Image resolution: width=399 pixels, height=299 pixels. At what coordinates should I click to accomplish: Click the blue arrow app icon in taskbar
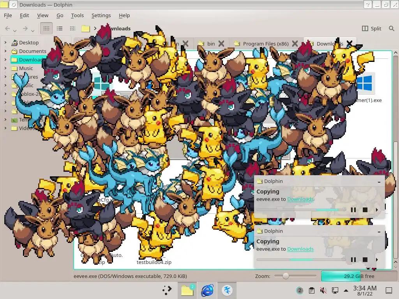227,290
